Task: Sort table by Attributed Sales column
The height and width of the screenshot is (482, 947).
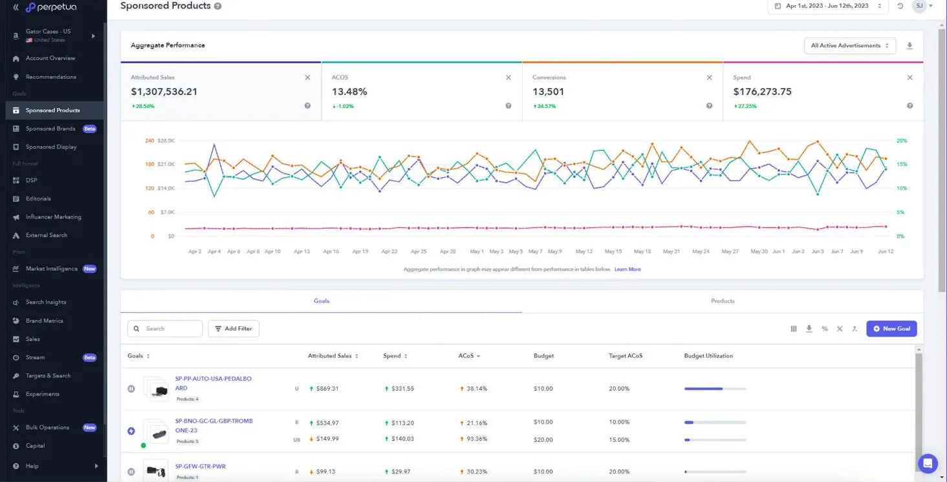Action: coord(333,356)
